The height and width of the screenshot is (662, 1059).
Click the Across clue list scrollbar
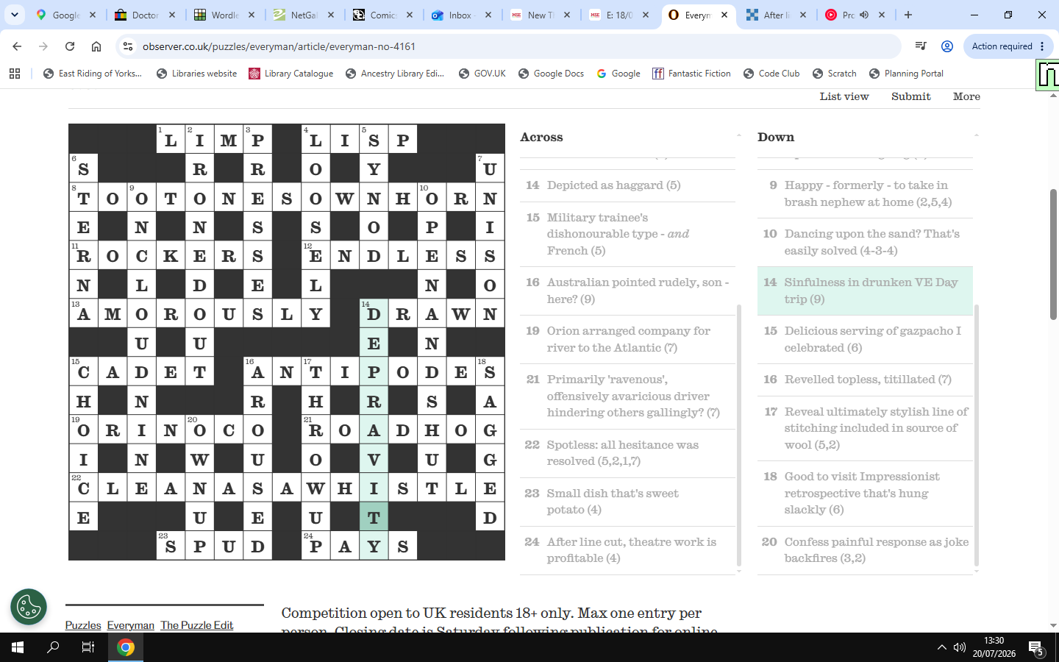click(x=738, y=434)
